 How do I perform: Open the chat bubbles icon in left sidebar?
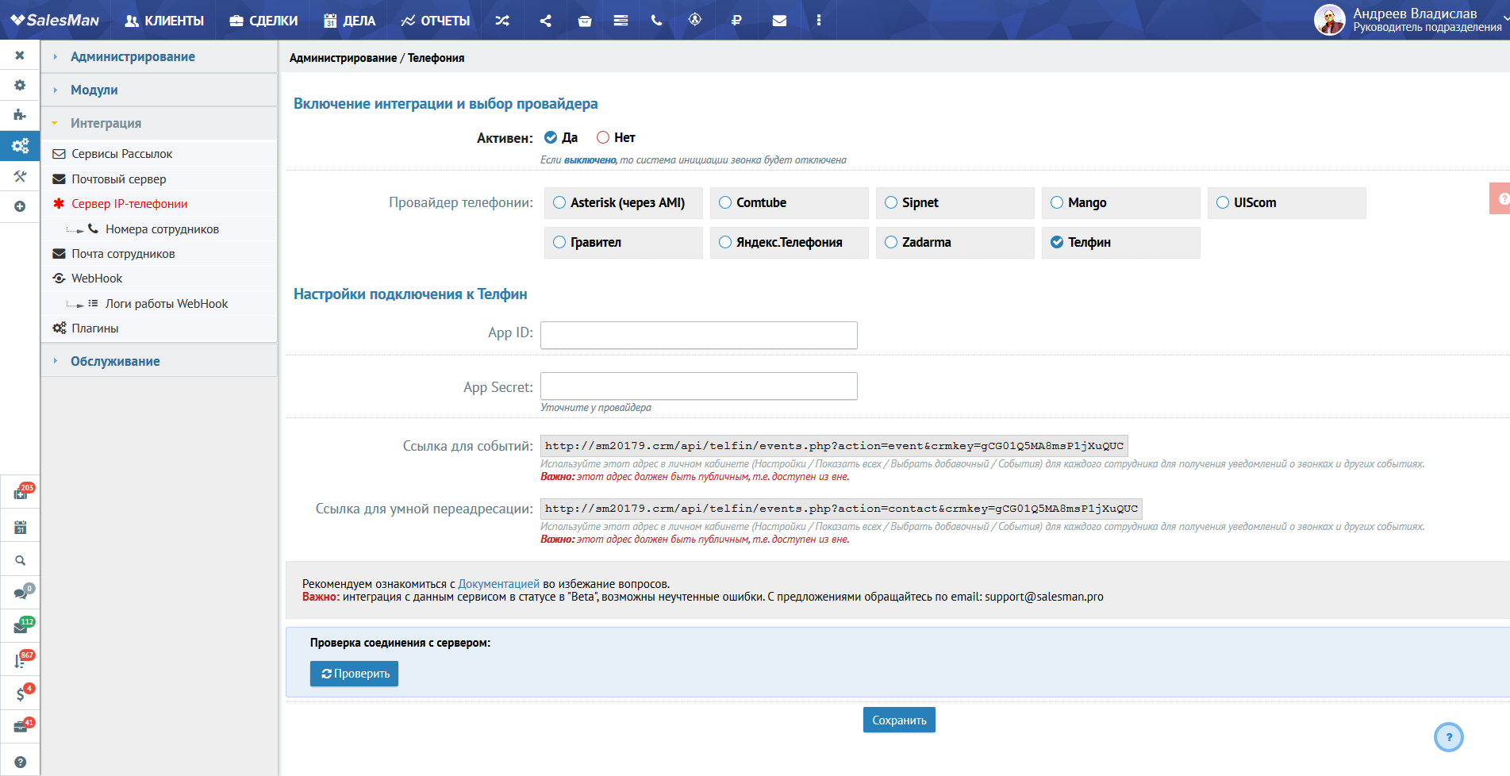21,594
